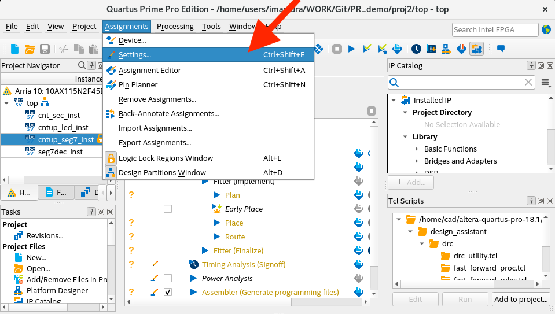Collapse the altera-quartus-pro-18.1 root folder

[399, 220]
